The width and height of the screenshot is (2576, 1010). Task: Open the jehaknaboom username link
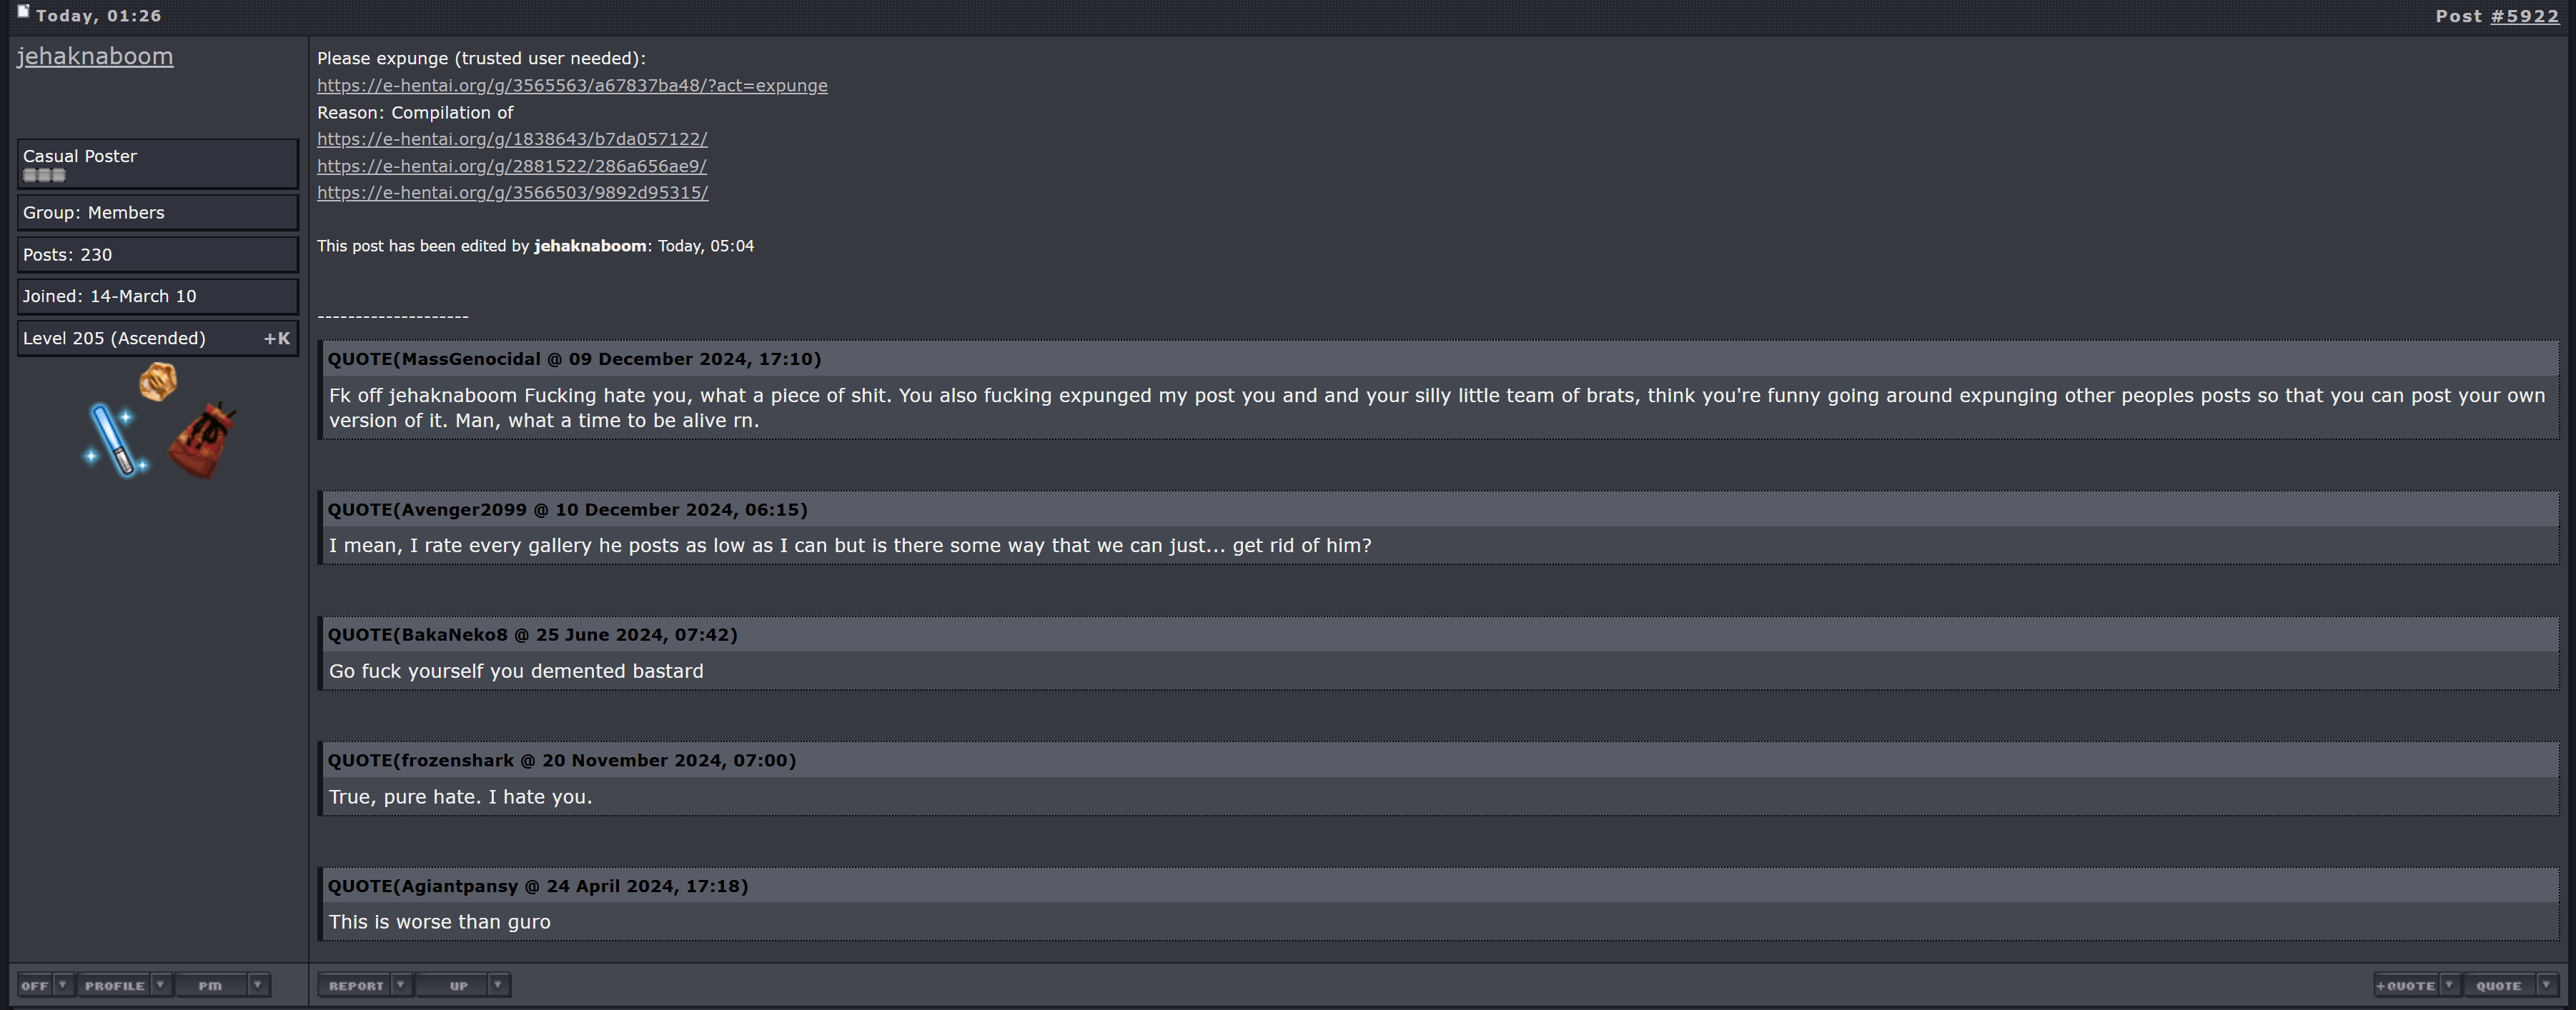point(95,57)
